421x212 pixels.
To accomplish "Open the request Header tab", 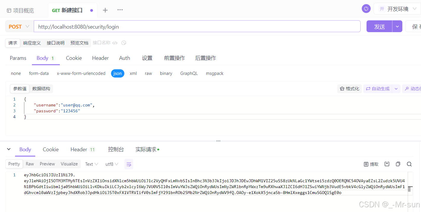I will [100, 58].
